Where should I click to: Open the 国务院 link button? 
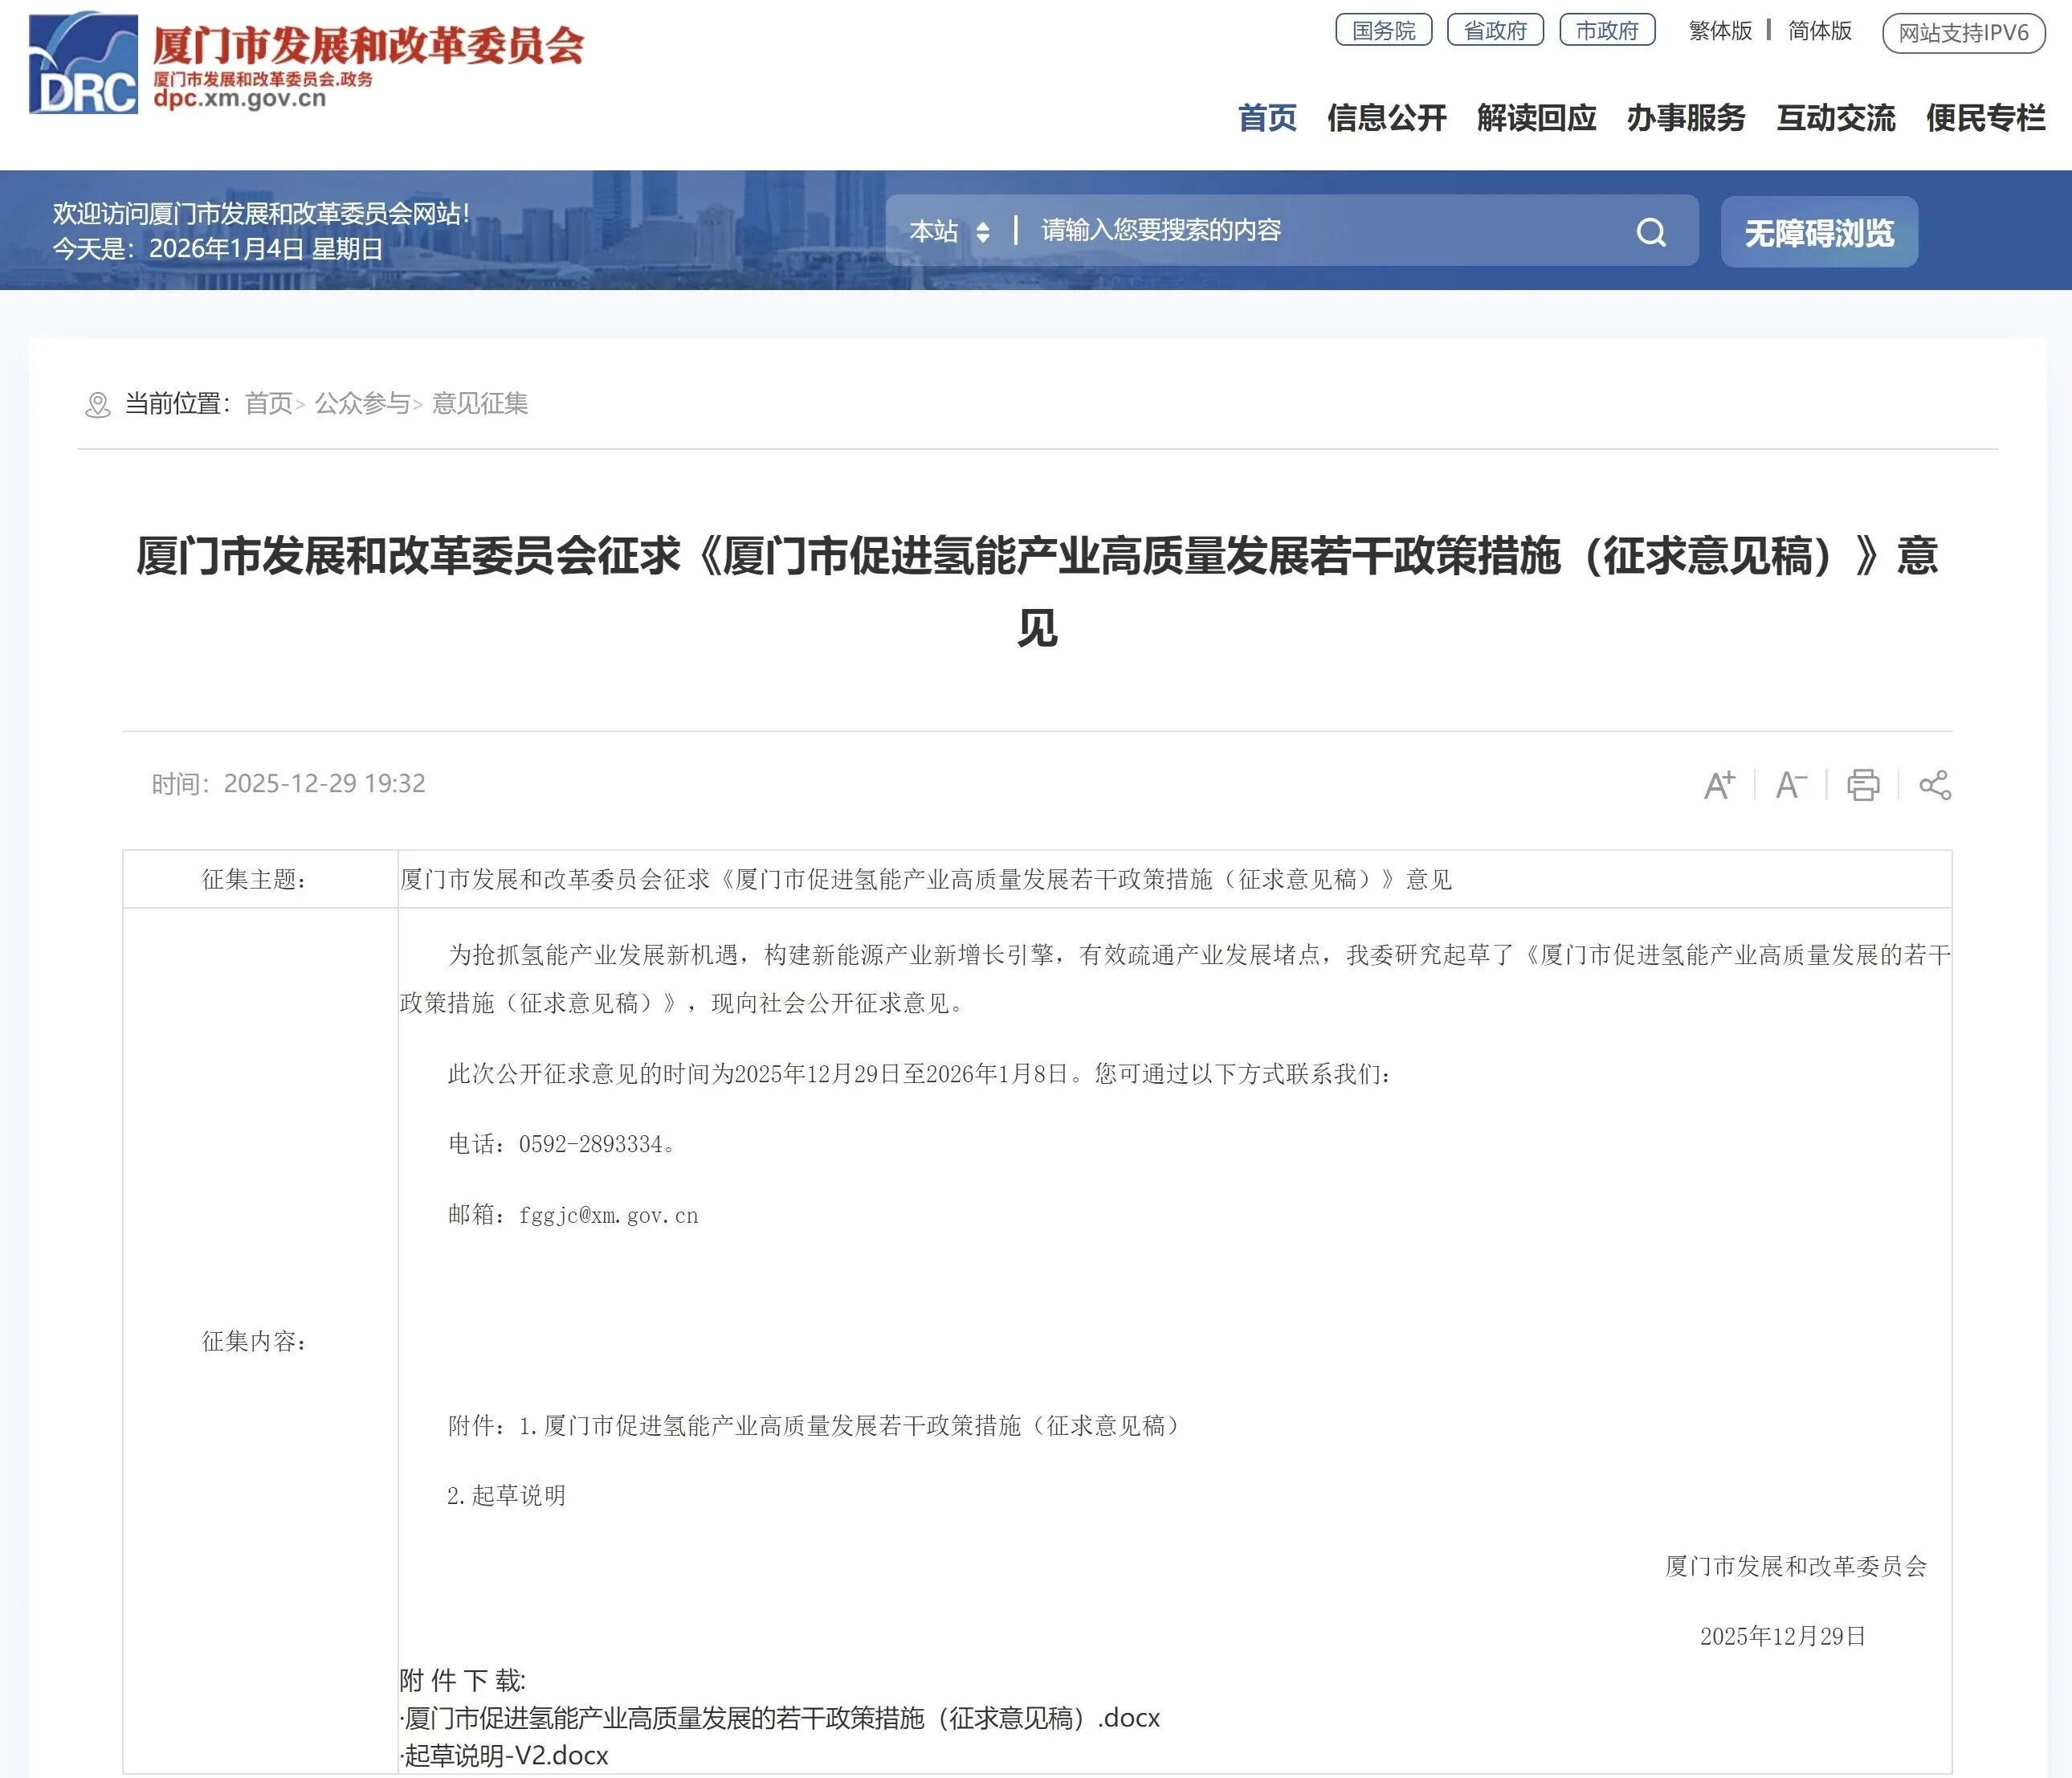(x=1383, y=31)
